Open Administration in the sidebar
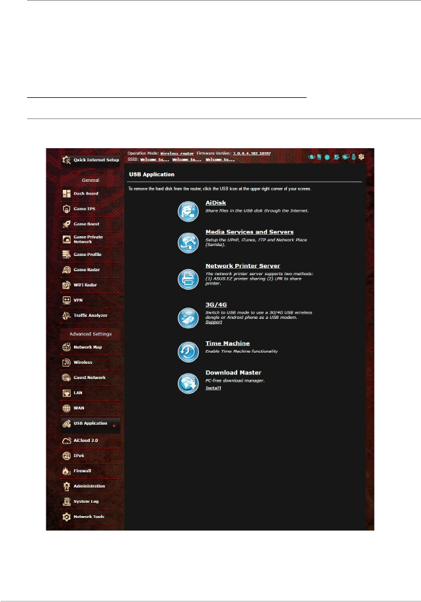This screenshot has height=602, width=421. pyautogui.click(x=90, y=486)
